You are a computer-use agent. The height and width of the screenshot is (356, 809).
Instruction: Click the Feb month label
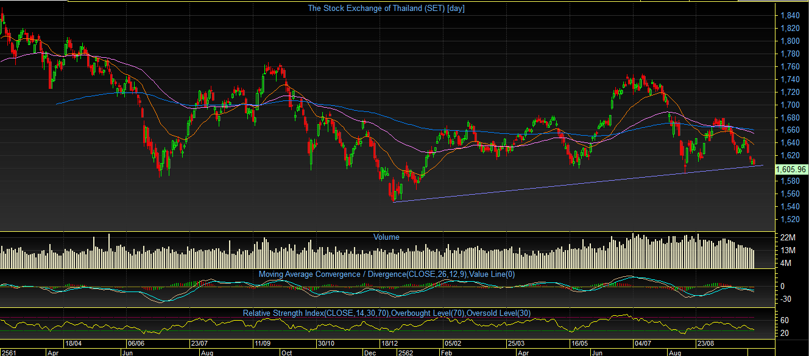(446, 352)
